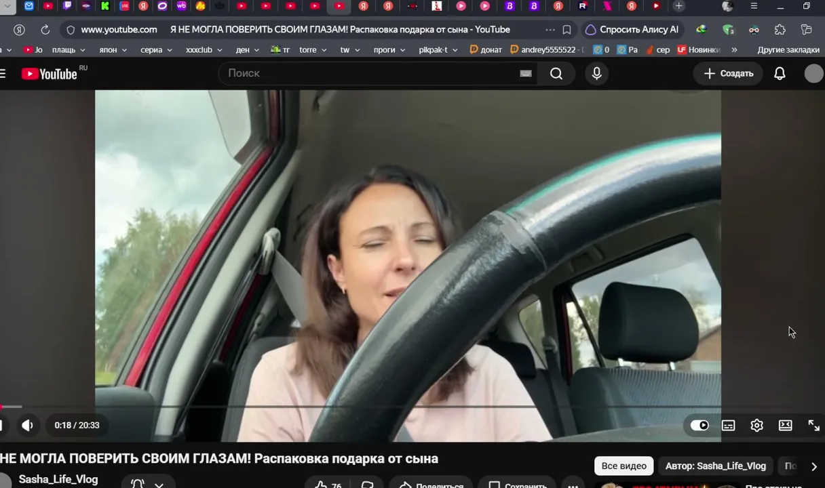
Task: Click the glasses extension icon in toolbar
Action: pos(754,30)
